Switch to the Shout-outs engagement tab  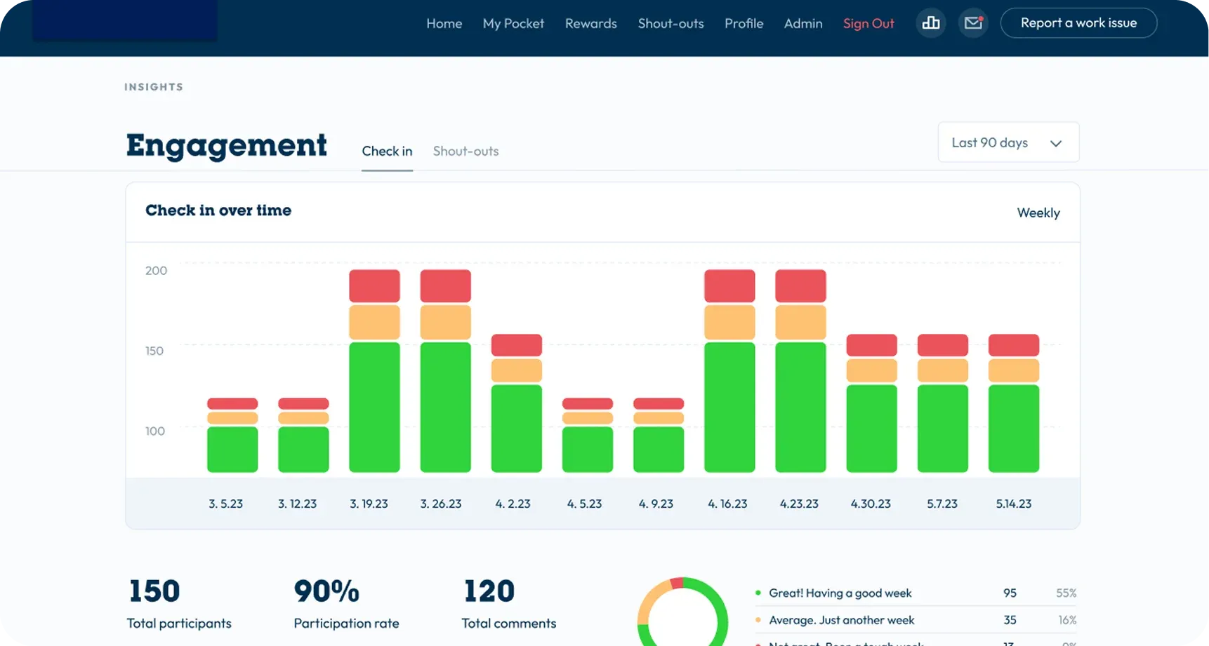(x=465, y=151)
